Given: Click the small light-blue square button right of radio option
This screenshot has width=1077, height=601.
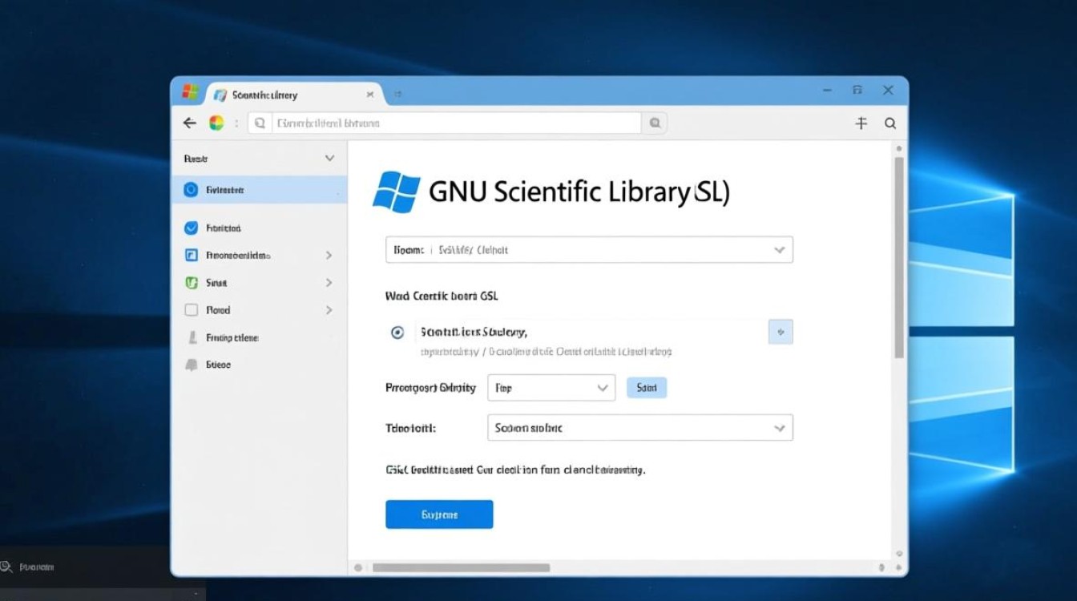Looking at the screenshot, I should pyautogui.click(x=781, y=332).
